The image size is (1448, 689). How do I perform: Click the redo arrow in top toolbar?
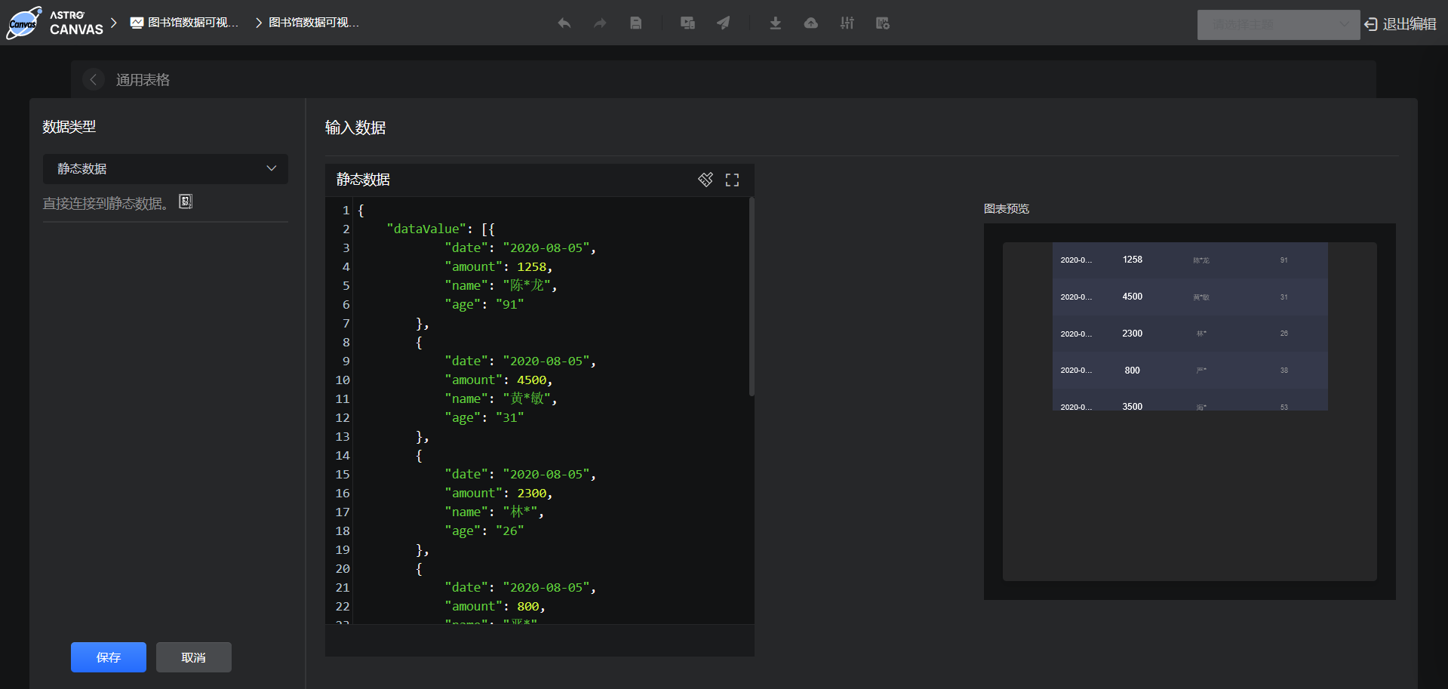(x=600, y=23)
